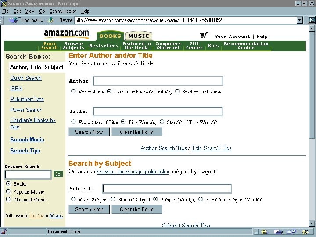Click in the Keyword Search text box
This screenshot has width=316, height=237.
(x=28, y=175)
